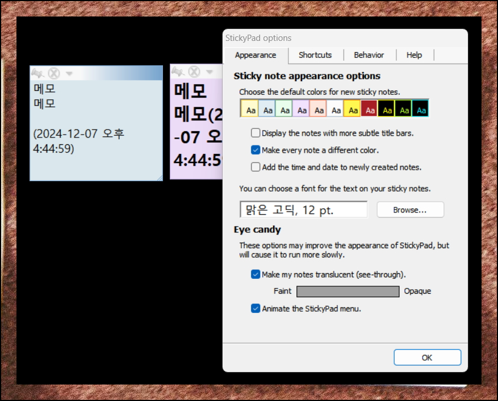Image resolution: width=498 pixels, height=401 pixels.
Task: Select the lavender note color swatch
Action: coord(301,108)
